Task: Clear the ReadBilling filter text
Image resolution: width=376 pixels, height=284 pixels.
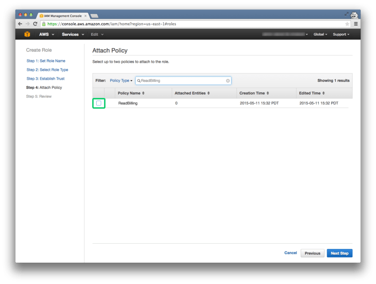Action: click(x=228, y=81)
